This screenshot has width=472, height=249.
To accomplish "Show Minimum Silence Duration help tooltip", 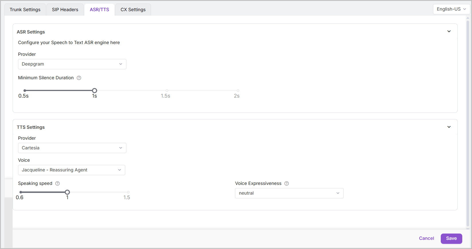I will 79,78.
